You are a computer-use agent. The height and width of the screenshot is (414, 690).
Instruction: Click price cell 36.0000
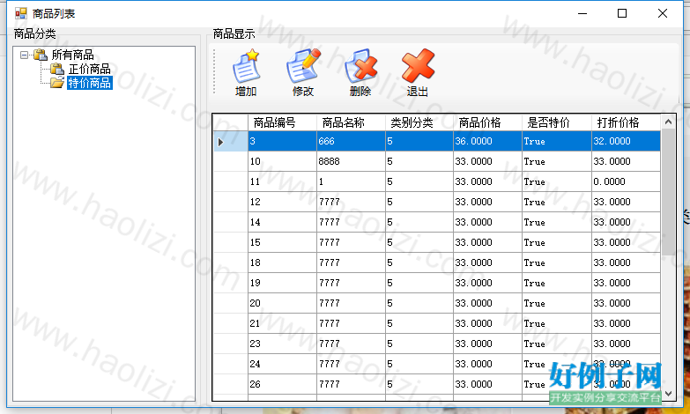487,141
